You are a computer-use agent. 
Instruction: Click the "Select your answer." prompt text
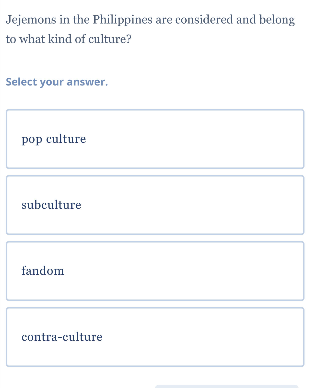coord(57,82)
